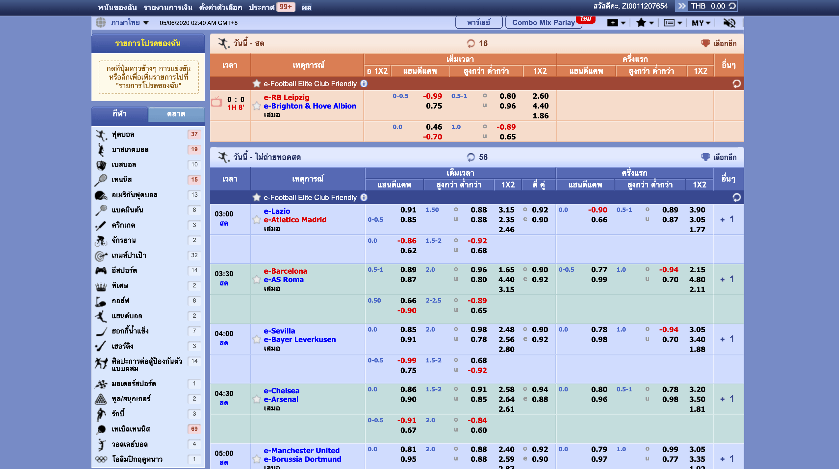The image size is (839, 469).
Task: Refresh the THB balance
Action: click(x=732, y=6)
